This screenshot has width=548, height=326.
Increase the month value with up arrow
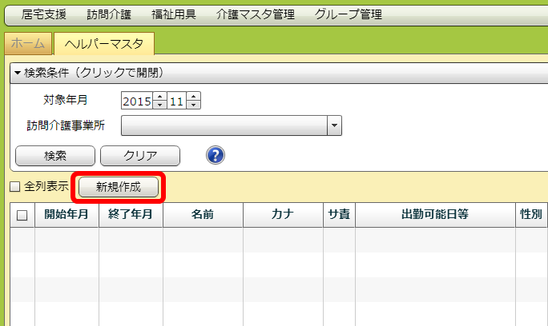193,97
